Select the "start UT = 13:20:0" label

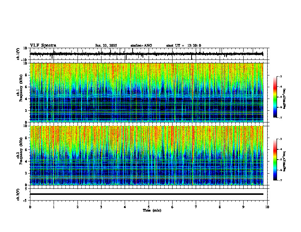coord(184,45)
